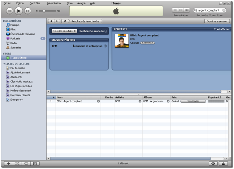Mute using the low volume speaker icon
This screenshot has height=169, width=234.
point(37,11)
